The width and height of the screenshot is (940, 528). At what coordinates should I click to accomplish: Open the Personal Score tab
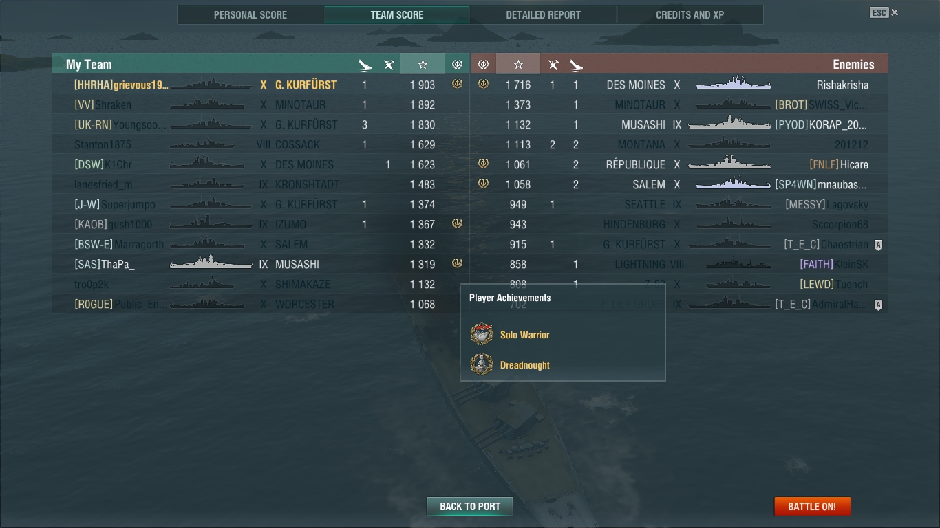click(250, 14)
